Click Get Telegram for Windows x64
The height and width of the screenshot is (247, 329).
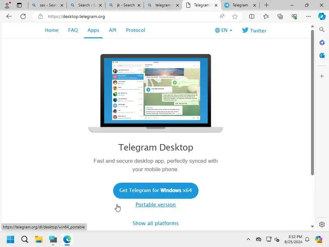(156, 190)
